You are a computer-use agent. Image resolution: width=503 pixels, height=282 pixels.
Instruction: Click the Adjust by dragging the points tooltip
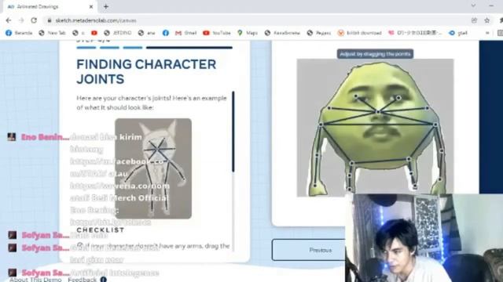click(x=375, y=54)
